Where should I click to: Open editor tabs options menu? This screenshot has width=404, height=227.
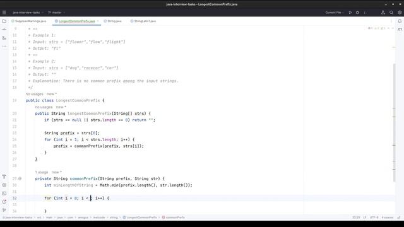(391, 21)
